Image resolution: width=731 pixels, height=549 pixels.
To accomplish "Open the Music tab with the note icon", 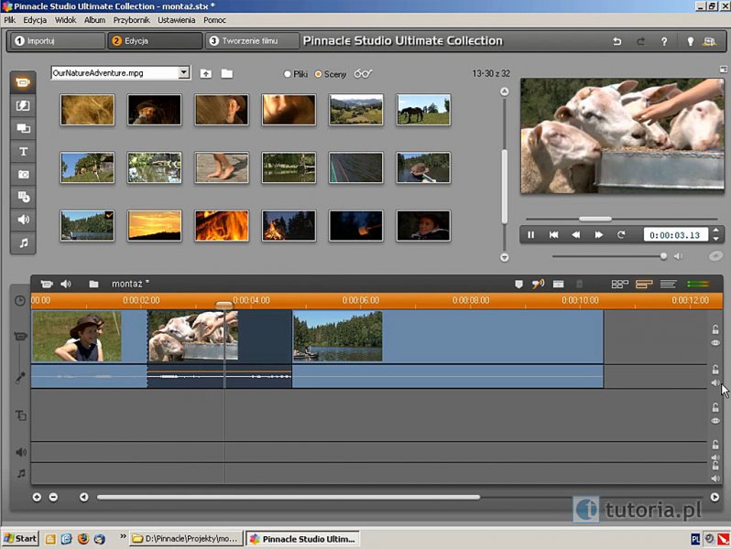I will [23, 242].
